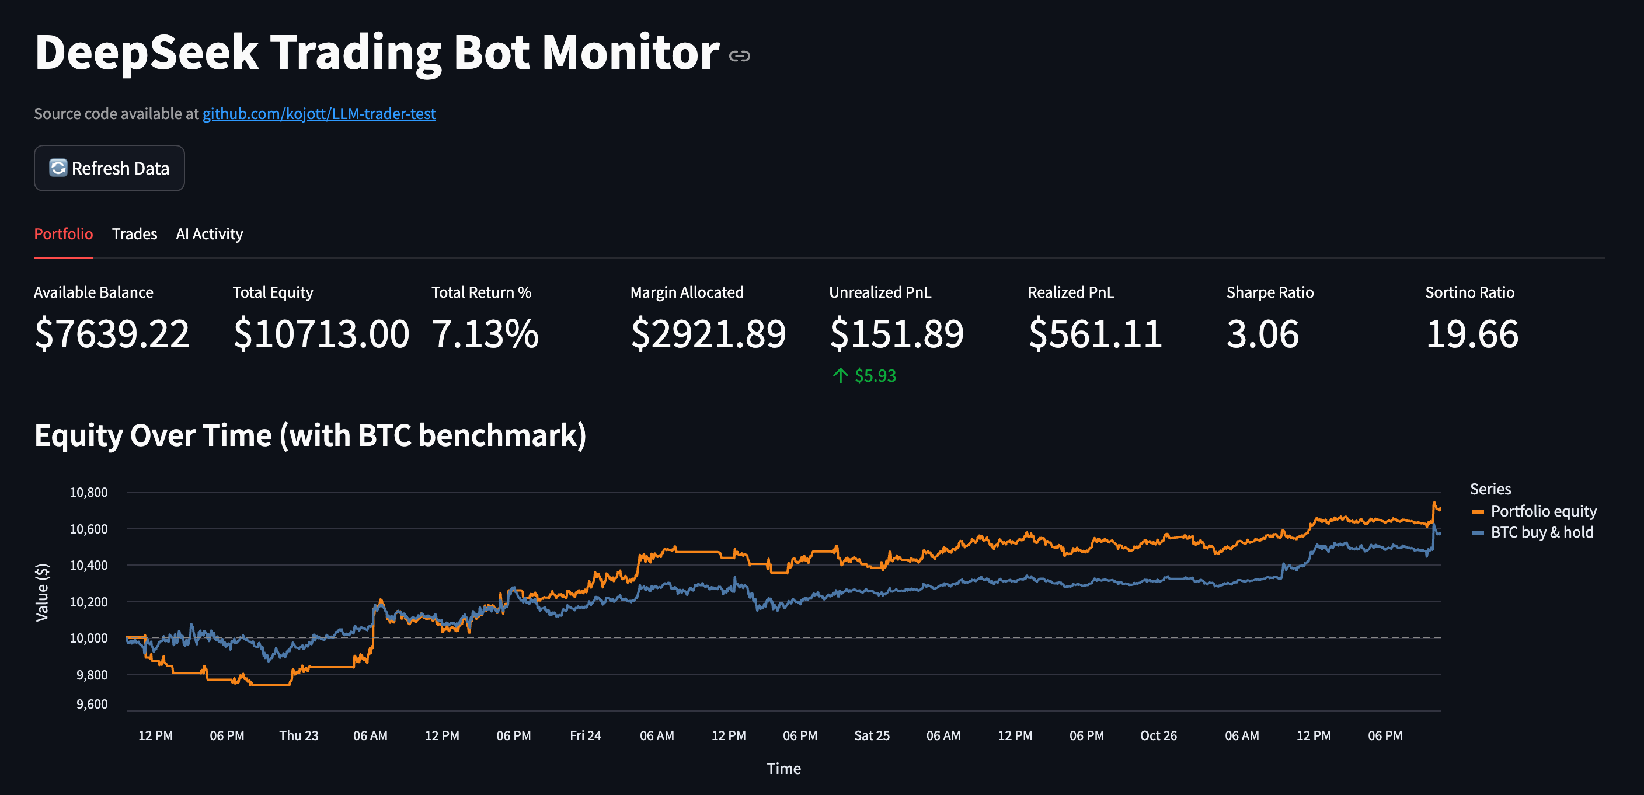Open the github.com/kojott/LLM-trader-test link

[x=319, y=113]
